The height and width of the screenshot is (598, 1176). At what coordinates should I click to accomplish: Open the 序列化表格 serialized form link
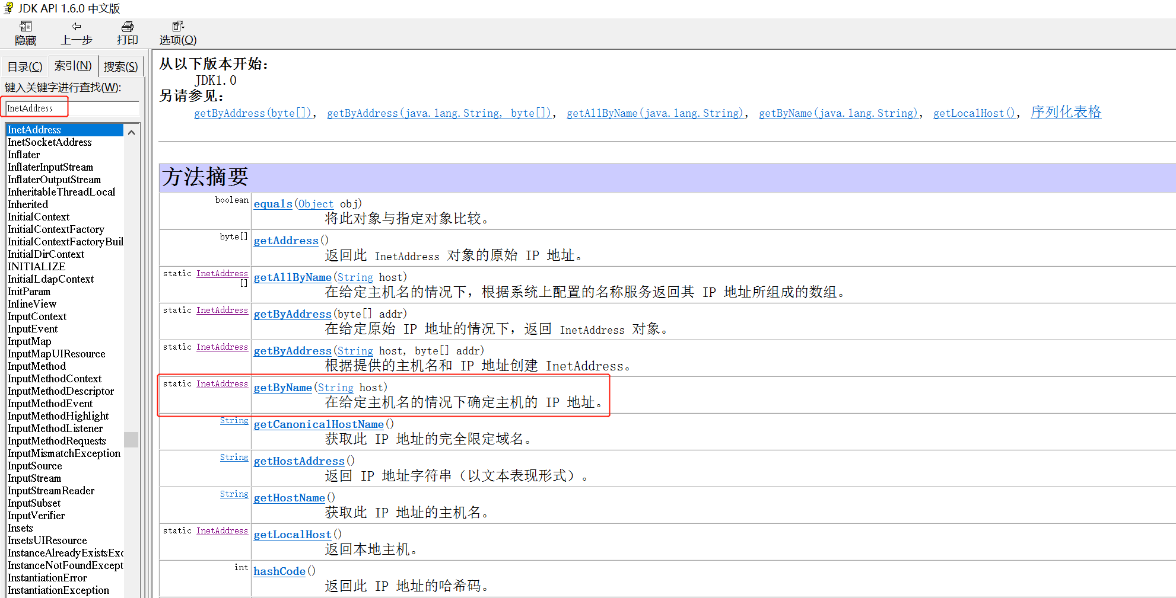[x=1066, y=112]
